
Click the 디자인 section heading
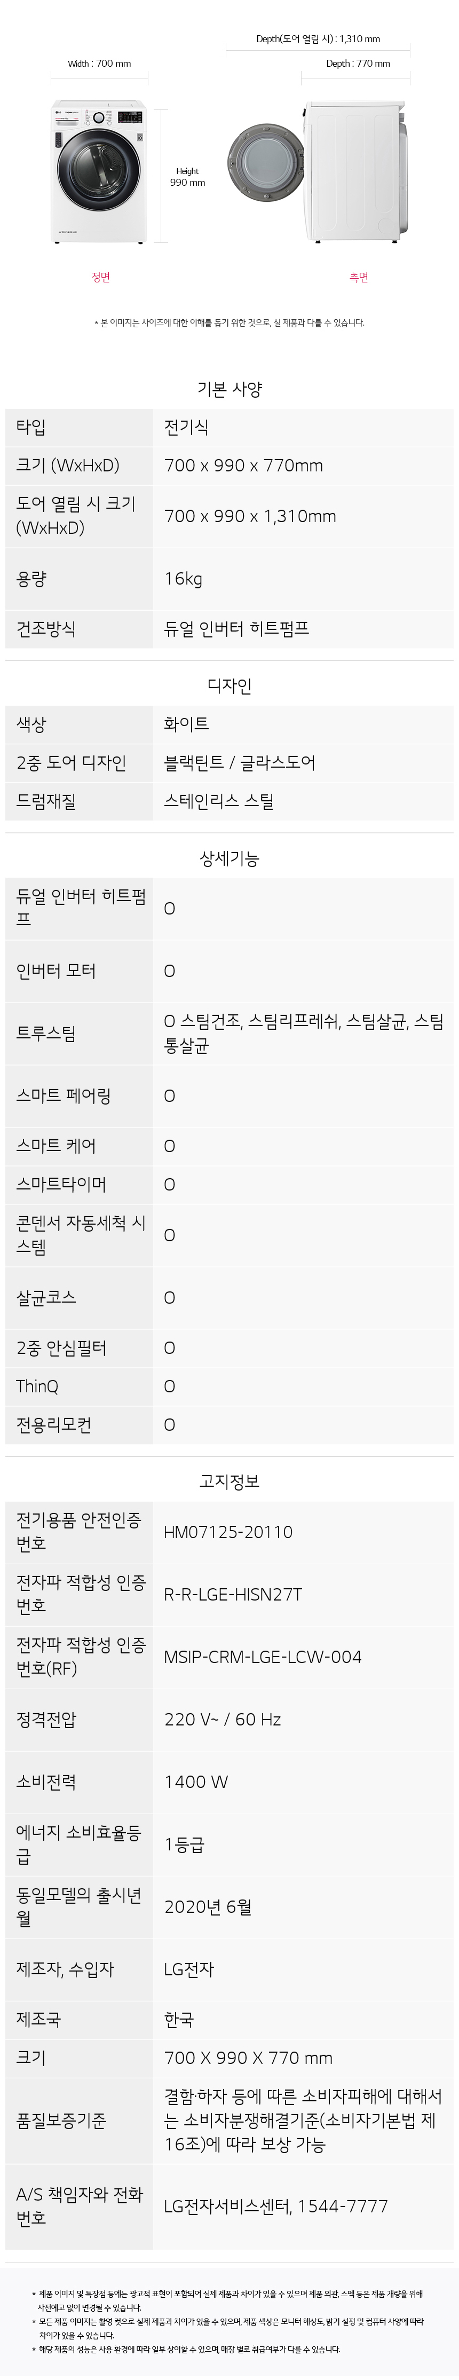pos(229,684)
